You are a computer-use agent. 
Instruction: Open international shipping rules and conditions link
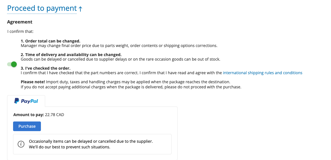(x=262, y=73)
